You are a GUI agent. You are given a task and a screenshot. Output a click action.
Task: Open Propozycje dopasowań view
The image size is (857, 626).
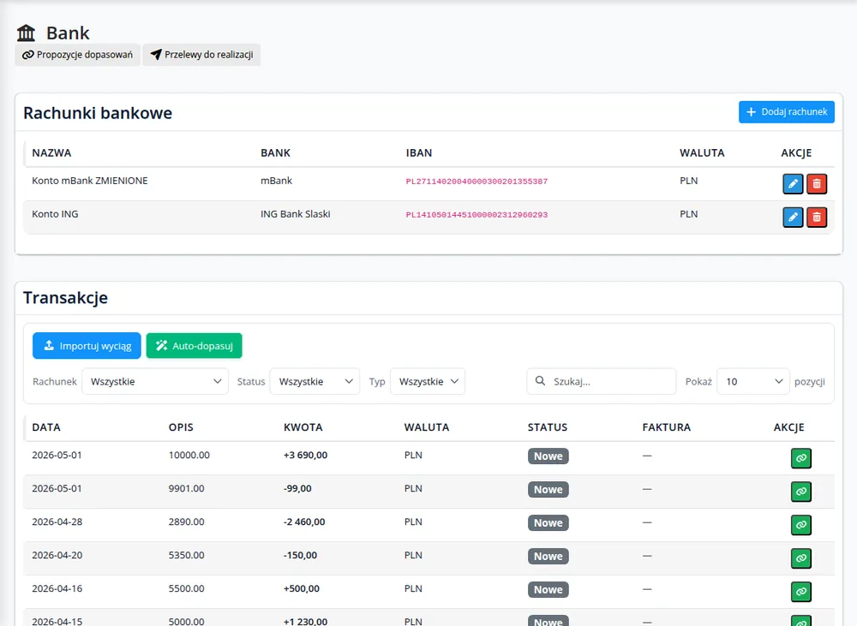pos(78,55)
